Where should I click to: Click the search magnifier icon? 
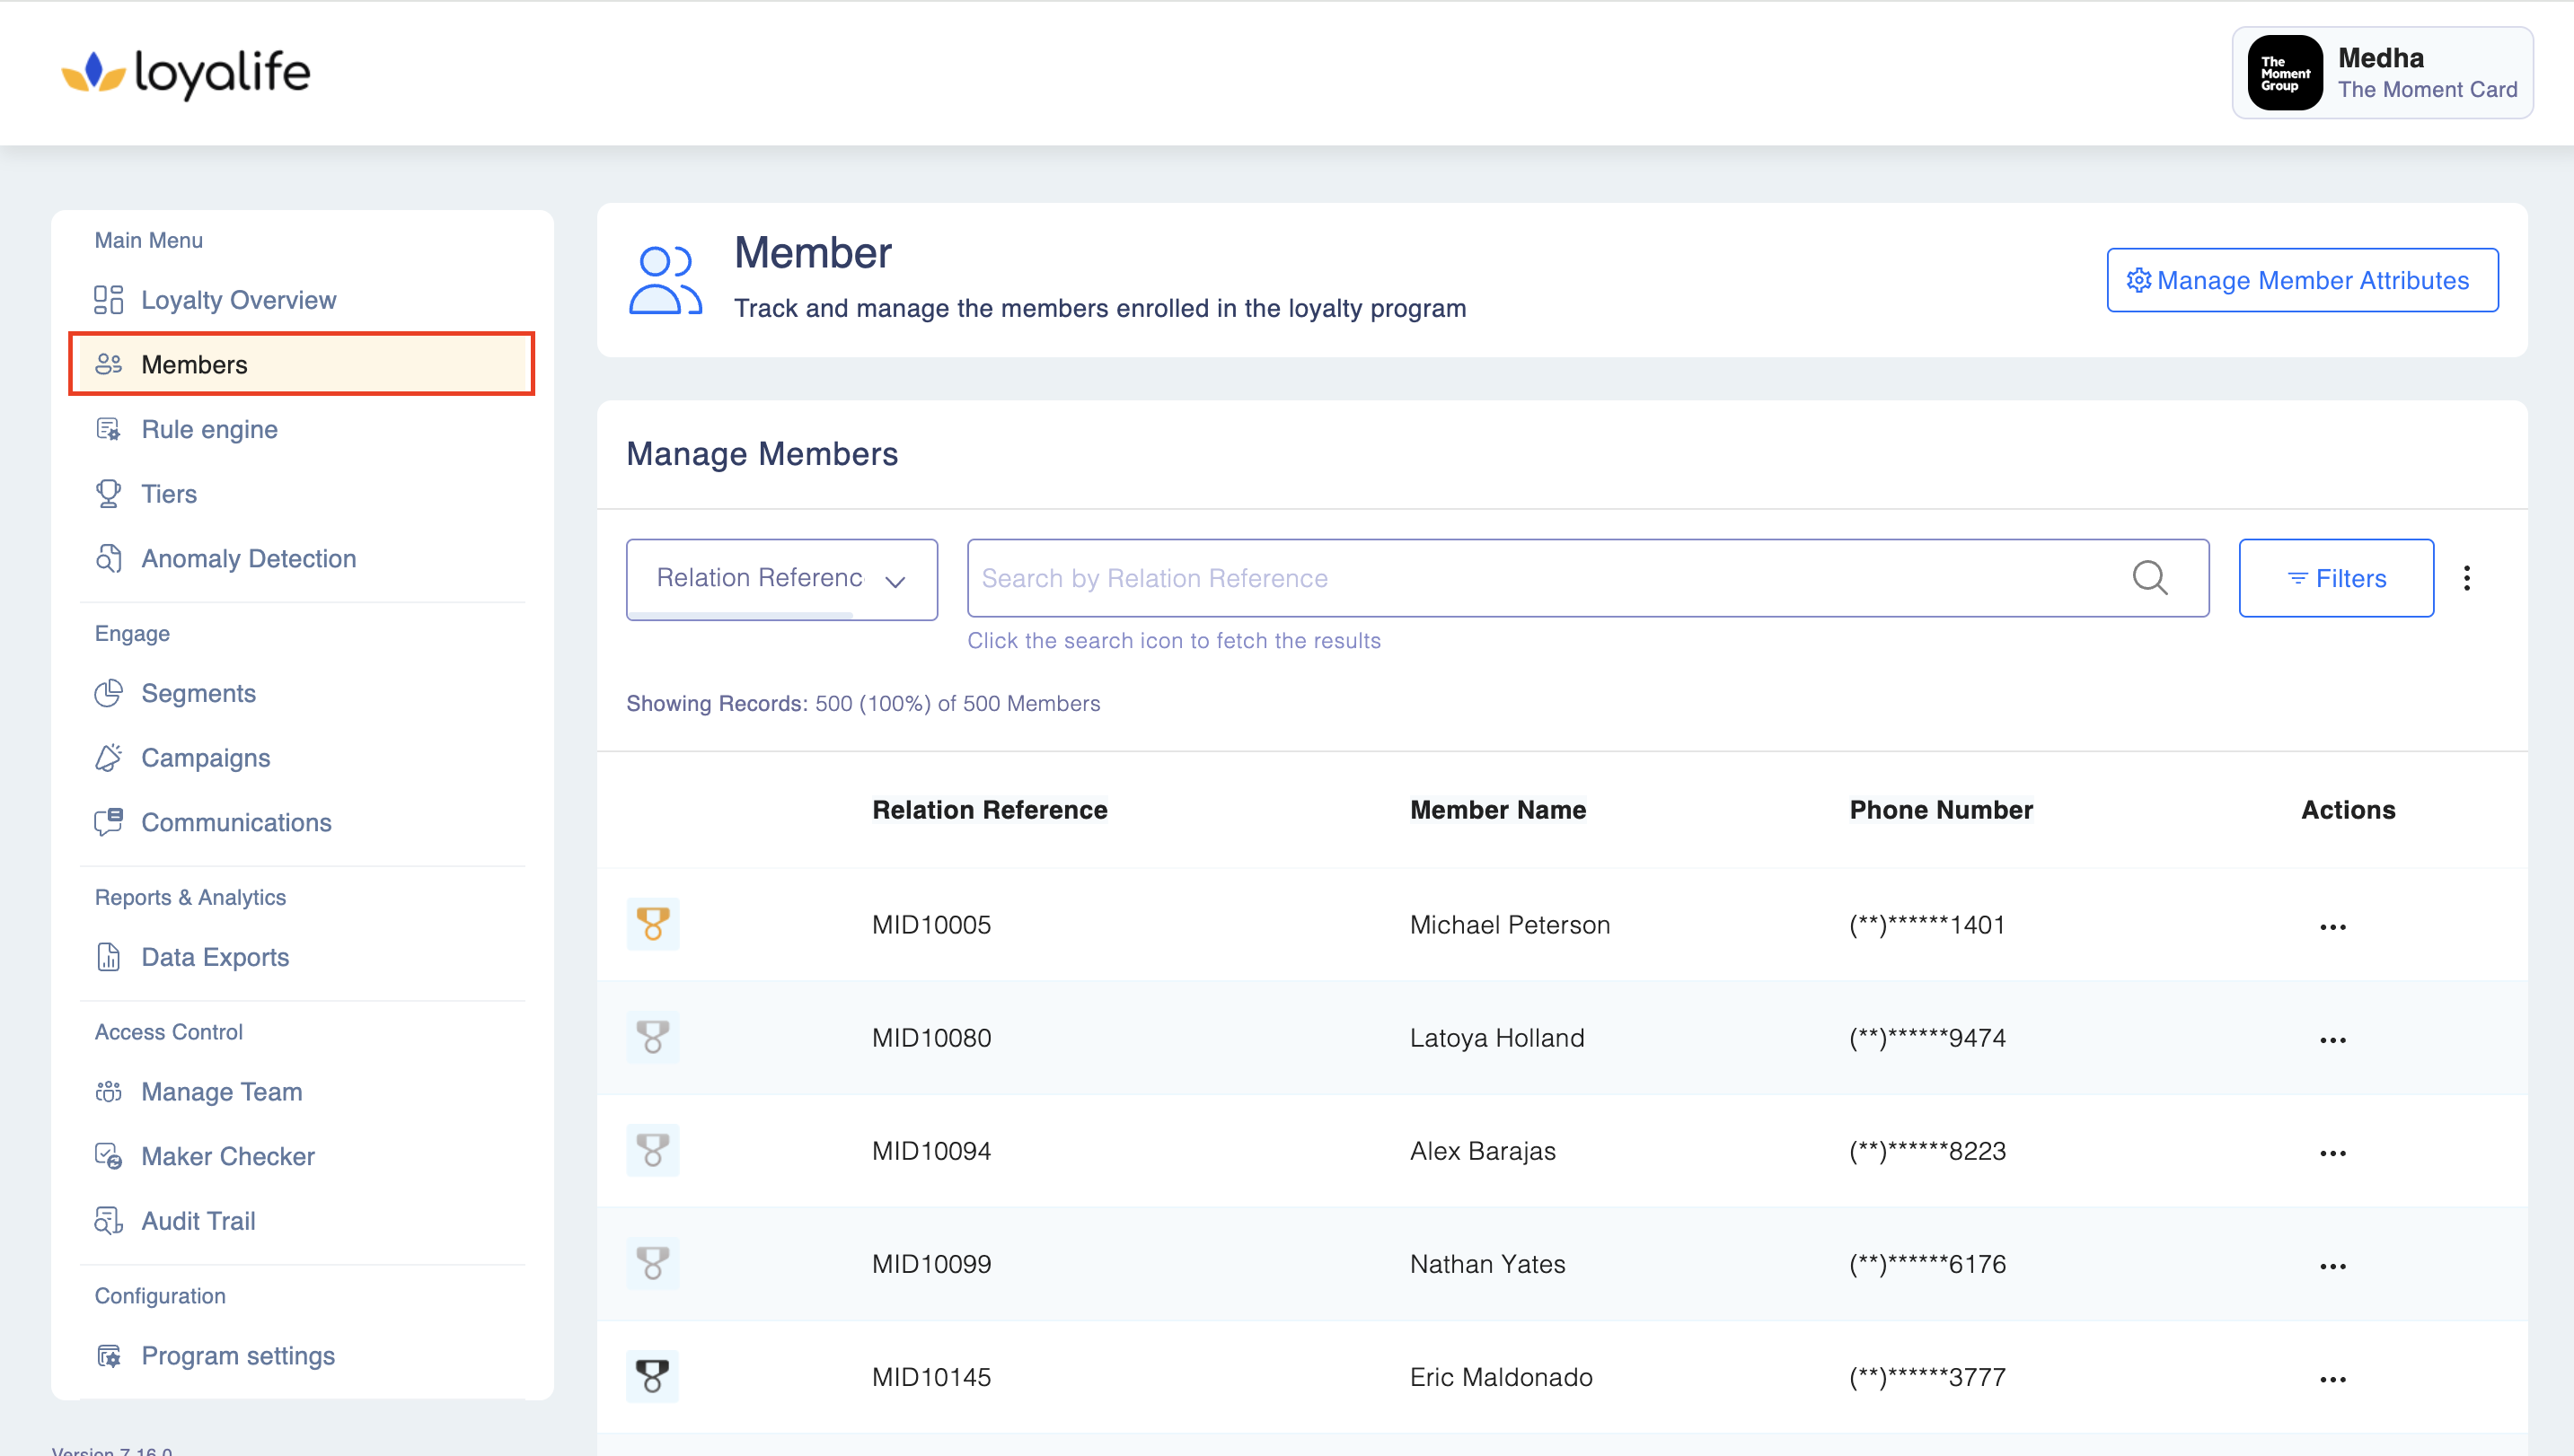coord(2149,577)
